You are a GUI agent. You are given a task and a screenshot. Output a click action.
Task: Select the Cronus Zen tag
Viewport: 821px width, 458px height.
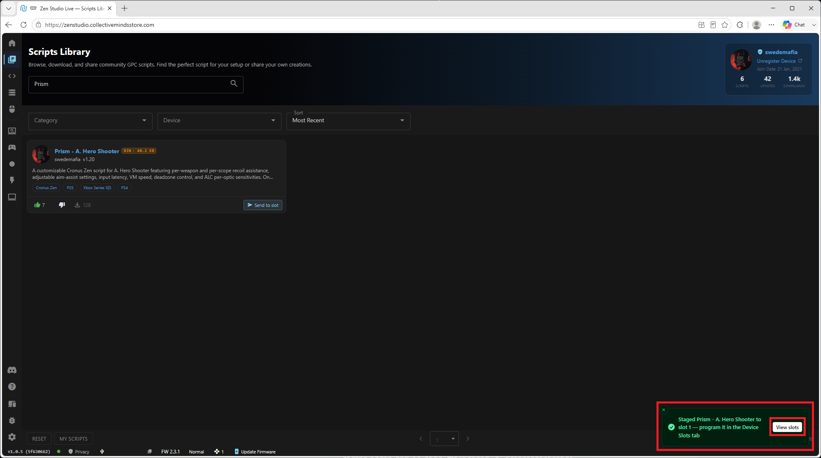[x=46, y=187]
